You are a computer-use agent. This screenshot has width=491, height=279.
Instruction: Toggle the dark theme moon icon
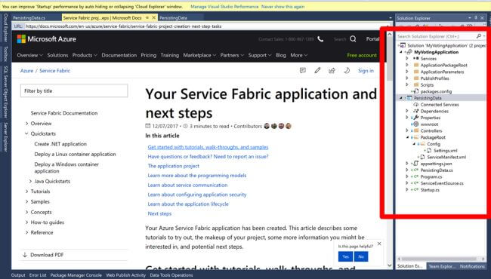tap(347, 70)
